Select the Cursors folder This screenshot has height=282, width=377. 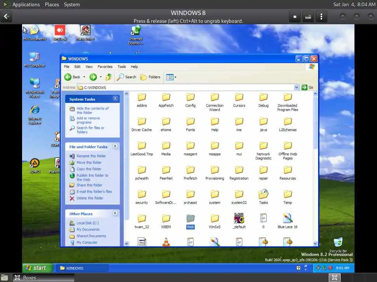point(239,100)
